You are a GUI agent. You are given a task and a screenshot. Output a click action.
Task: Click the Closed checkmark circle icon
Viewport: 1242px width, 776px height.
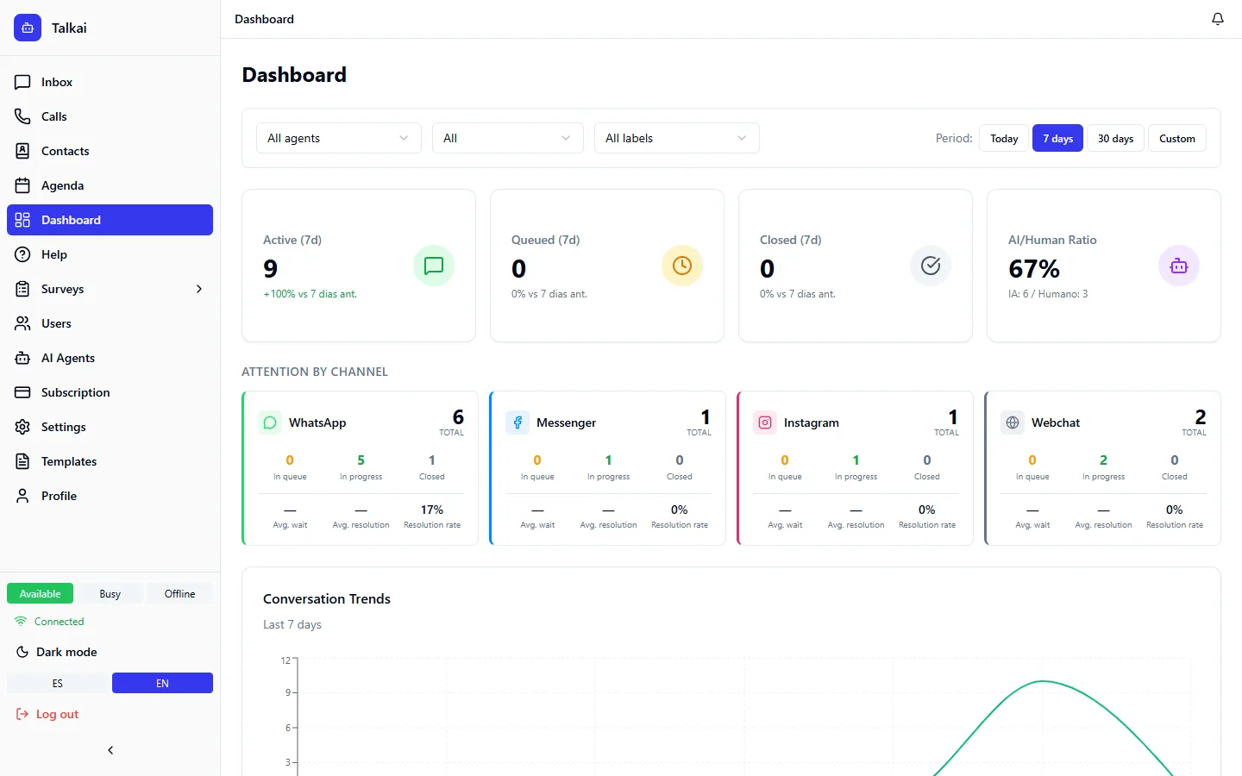tap(931, 266)
